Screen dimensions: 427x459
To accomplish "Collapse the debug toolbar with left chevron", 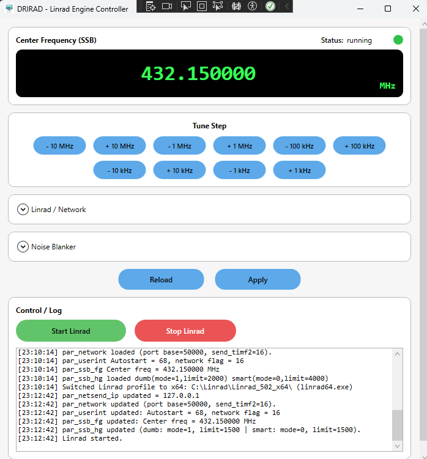I will (x=286, y=6).
